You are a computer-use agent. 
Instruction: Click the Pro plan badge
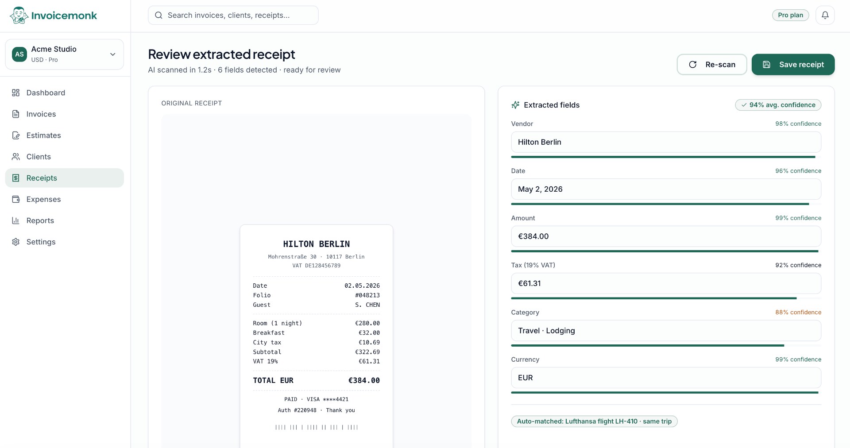(x=790, y=15)
